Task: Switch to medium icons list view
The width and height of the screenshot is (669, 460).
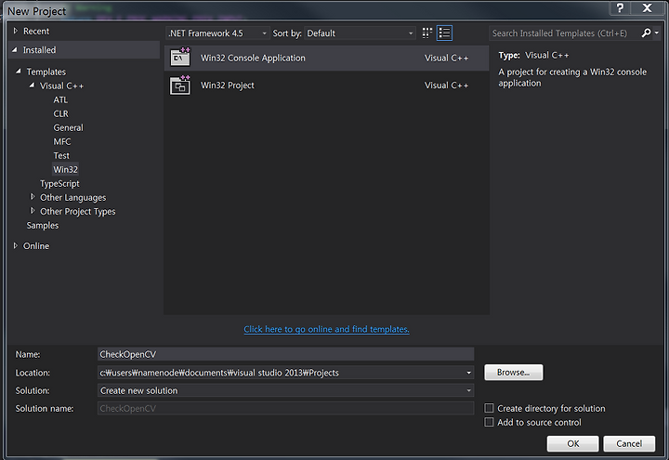Action: (x=444, y=33)
